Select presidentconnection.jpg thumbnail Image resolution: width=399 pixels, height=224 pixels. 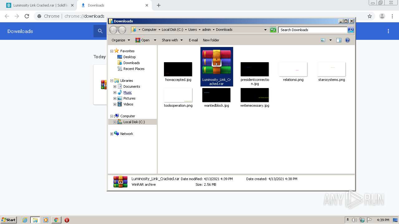pos(255,69)
